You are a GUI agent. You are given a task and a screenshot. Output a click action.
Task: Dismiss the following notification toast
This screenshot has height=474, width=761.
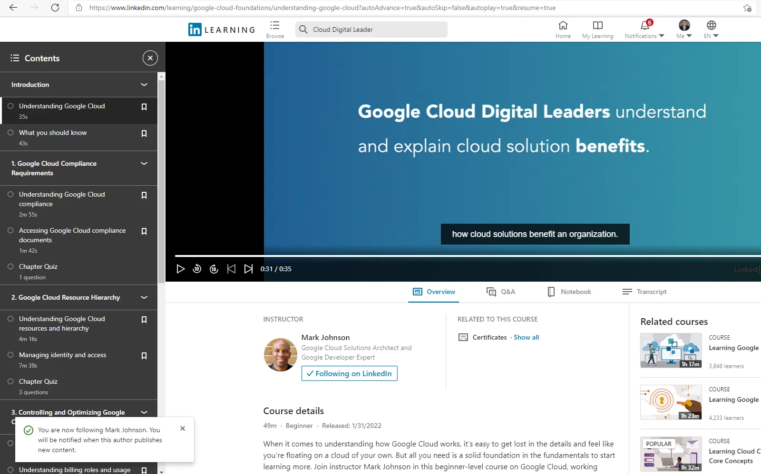pos(183,428)
